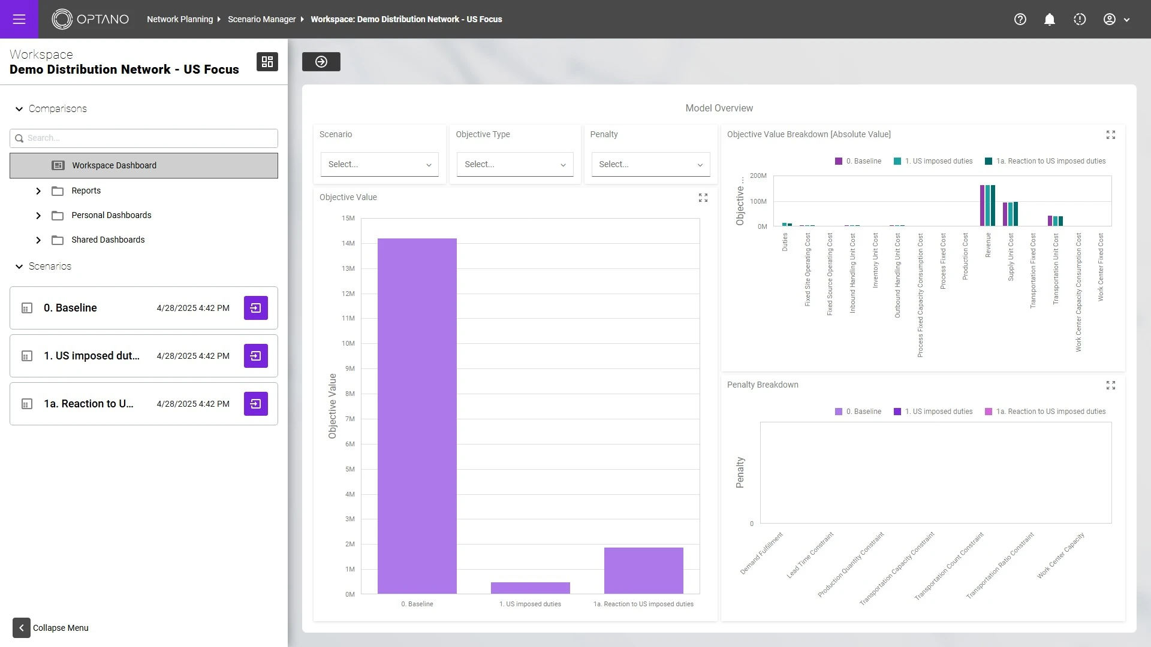
Task: Click the Supply Unit Cost bars in Breakdown chart
Action: (x=1010, y=214)
